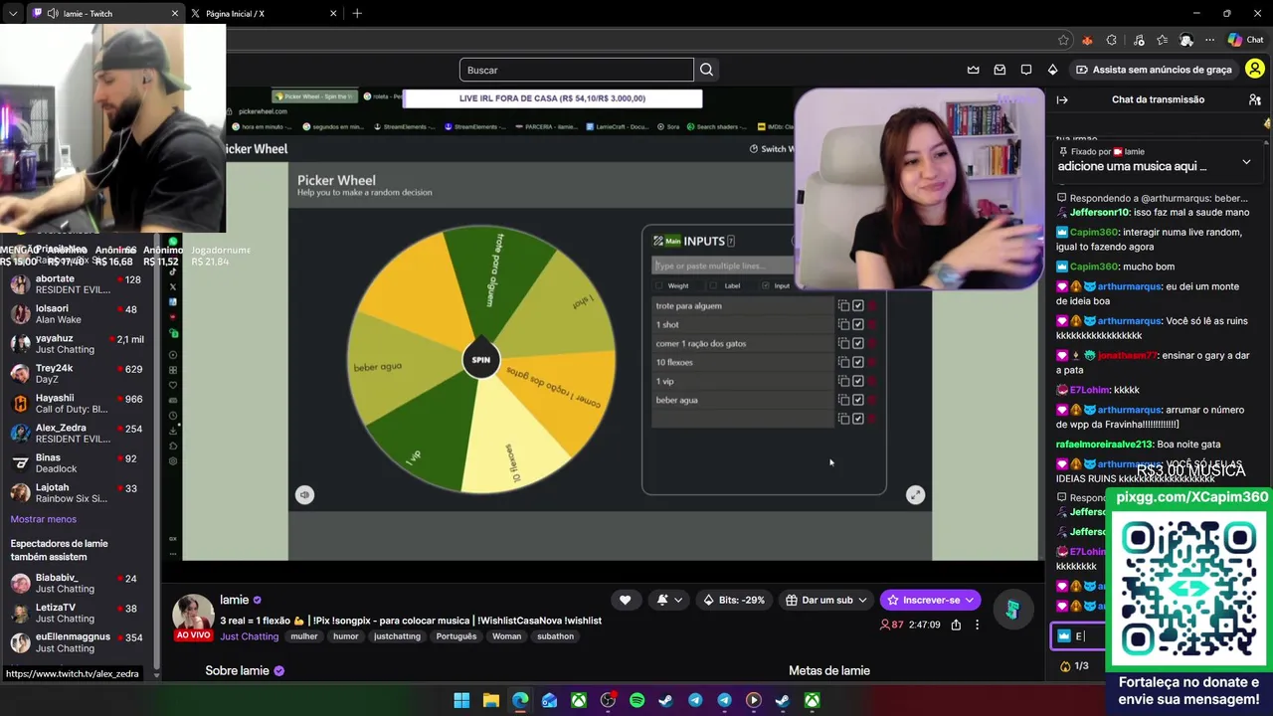Open Spotify from the taskbar
The image size is (1273, 716).
636,700
